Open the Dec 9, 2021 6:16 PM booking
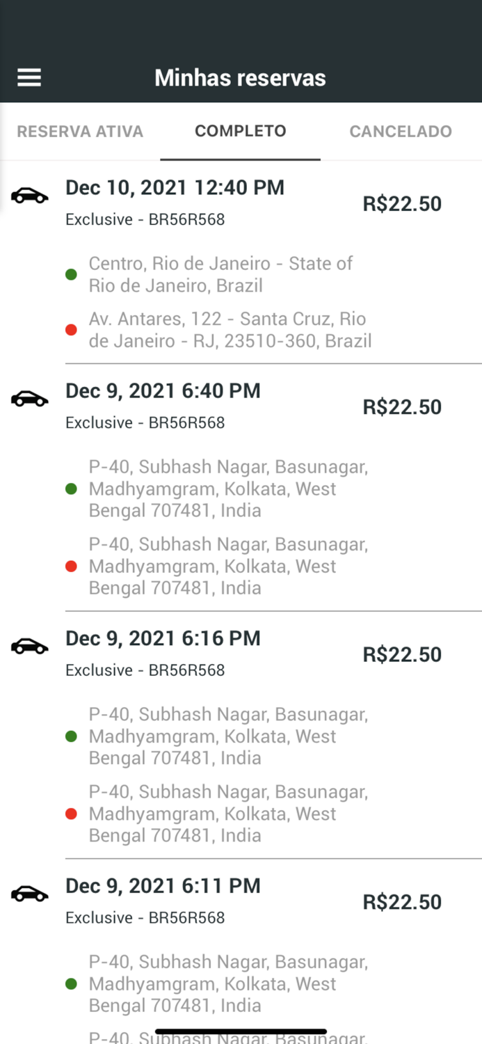The image size is (482, 1044). tap(163, 638)
